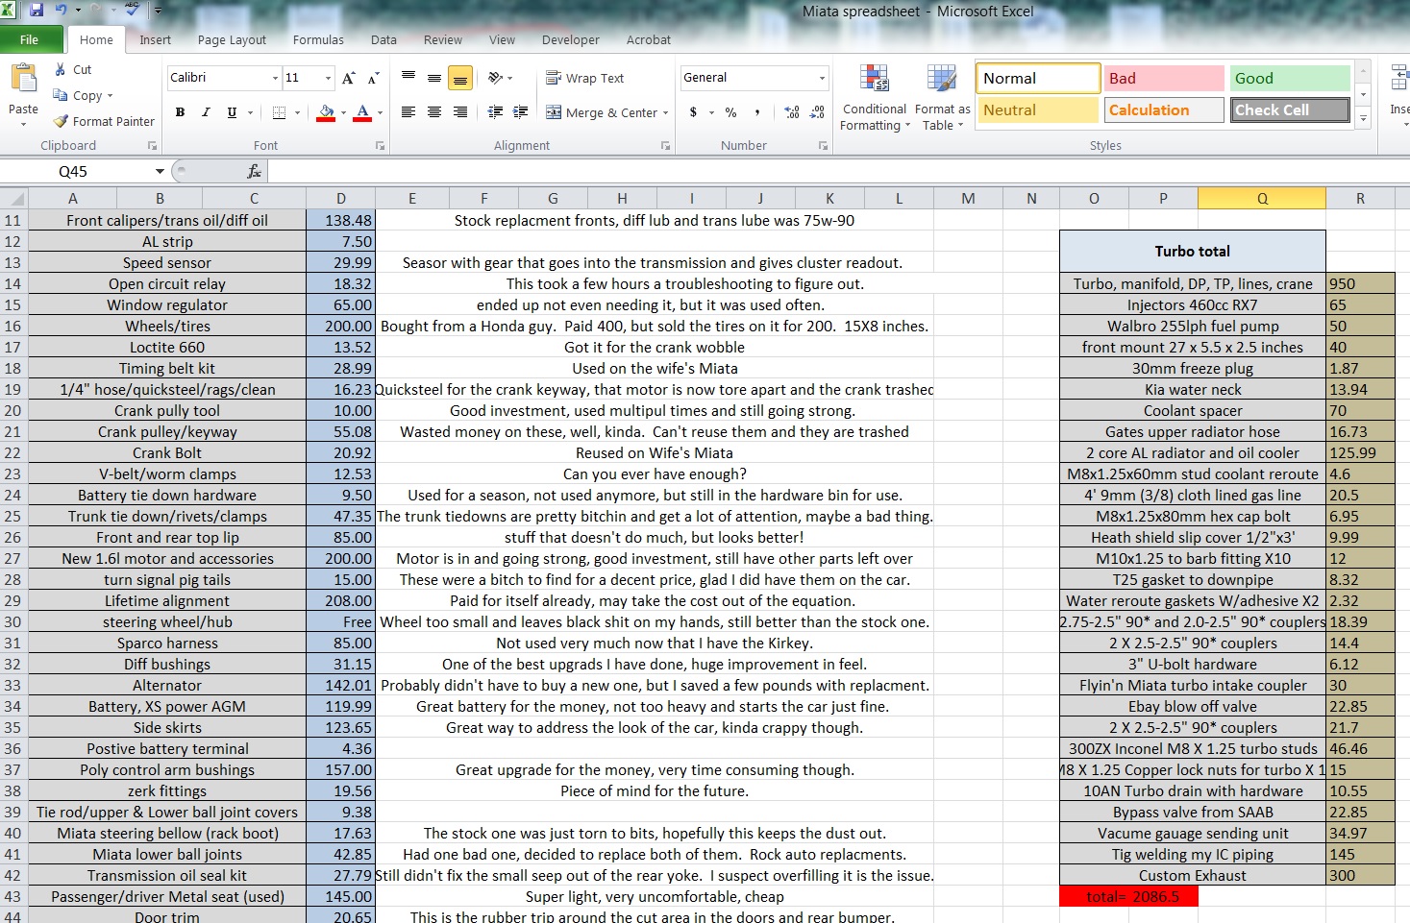Toggle Top Align for cells
The image size is (1410, 923).
[x=408, y=78]
